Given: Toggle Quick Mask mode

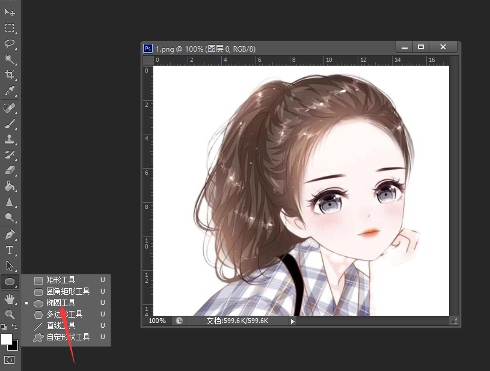Looking at the screenshot, I should (10, 359).
